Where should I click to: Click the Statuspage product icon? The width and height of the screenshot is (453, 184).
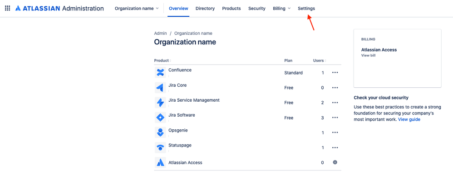click(160, 147)
